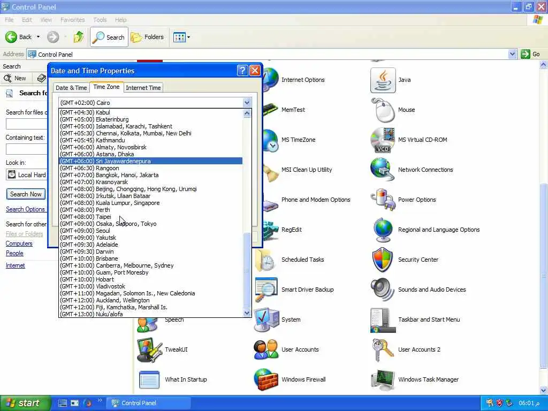This screenshot has height=411, width=548.
Task: Switch to the Date & Time tab
Action: point(71,88)
